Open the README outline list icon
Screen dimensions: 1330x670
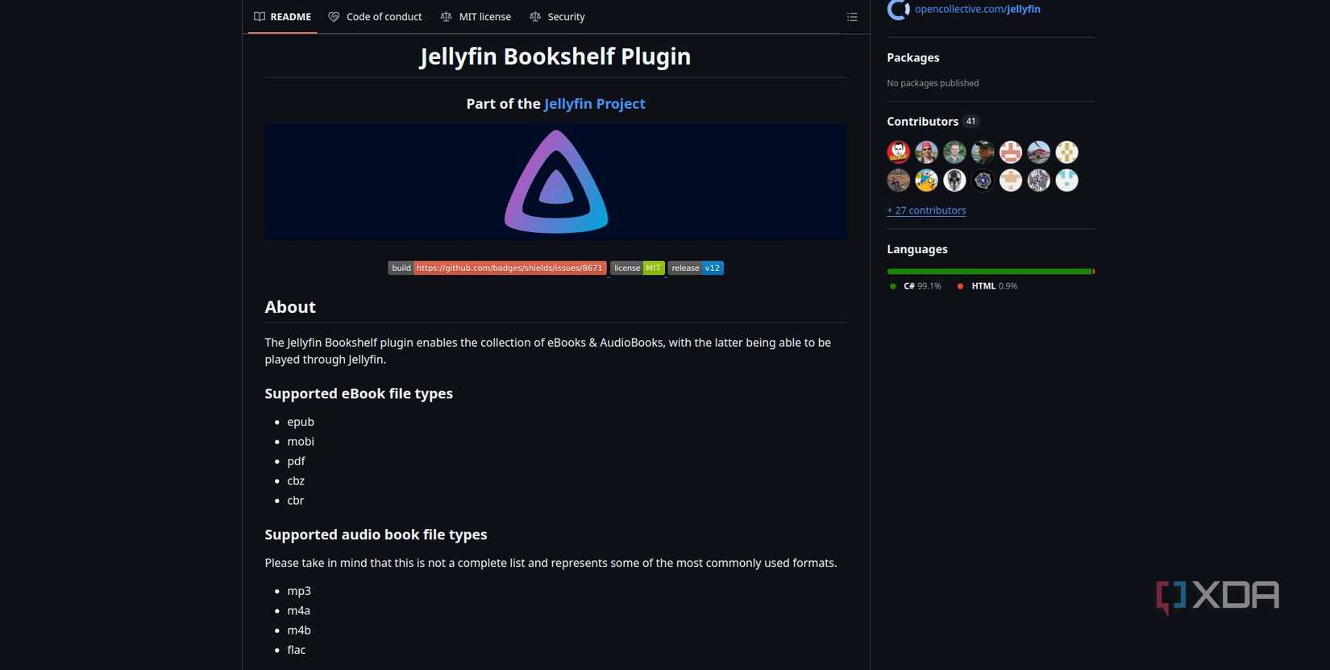pos(852,17)
